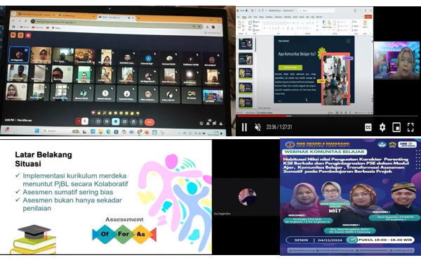This screenshot has height=260, width=421.
Task: Open File Explorer from the taskbar
Action: click(100, 131)
